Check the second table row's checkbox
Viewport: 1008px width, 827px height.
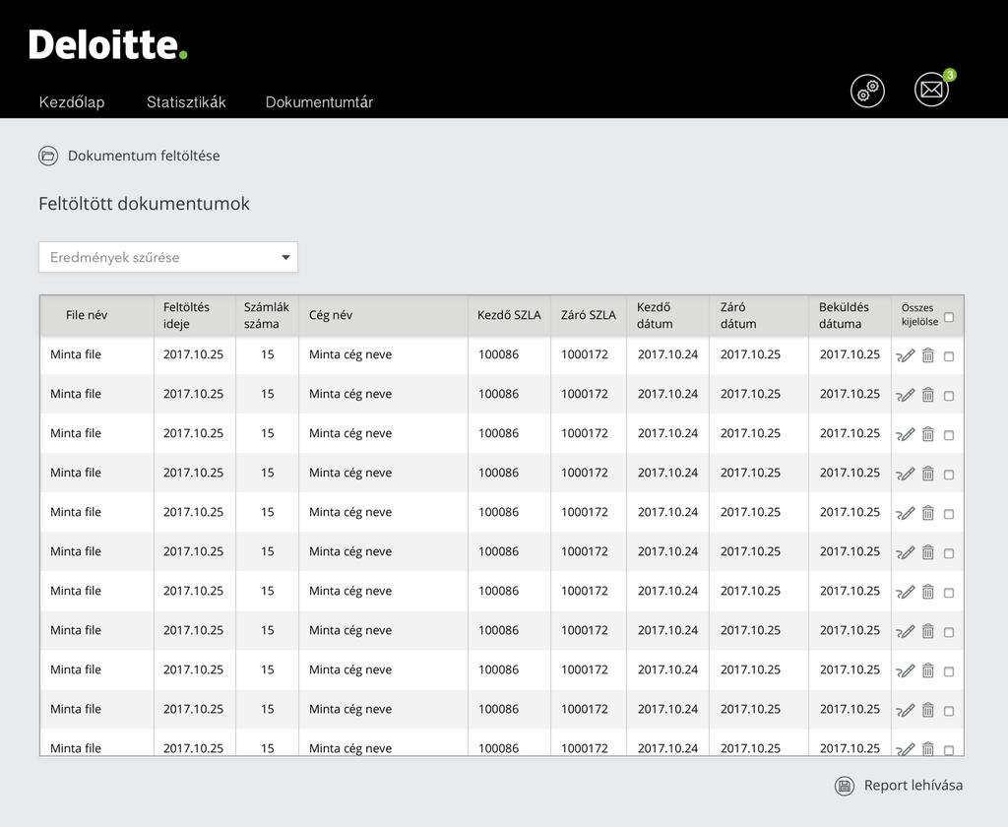949,396
